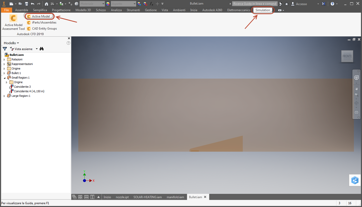
Task: Open the full navigation wheel
Action: pyautogui.click(x=356, y=78)
